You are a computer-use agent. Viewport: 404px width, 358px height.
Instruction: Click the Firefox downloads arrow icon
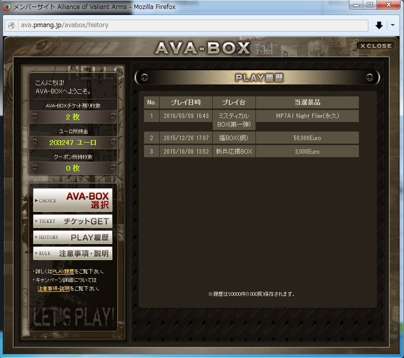coord(379,25)
